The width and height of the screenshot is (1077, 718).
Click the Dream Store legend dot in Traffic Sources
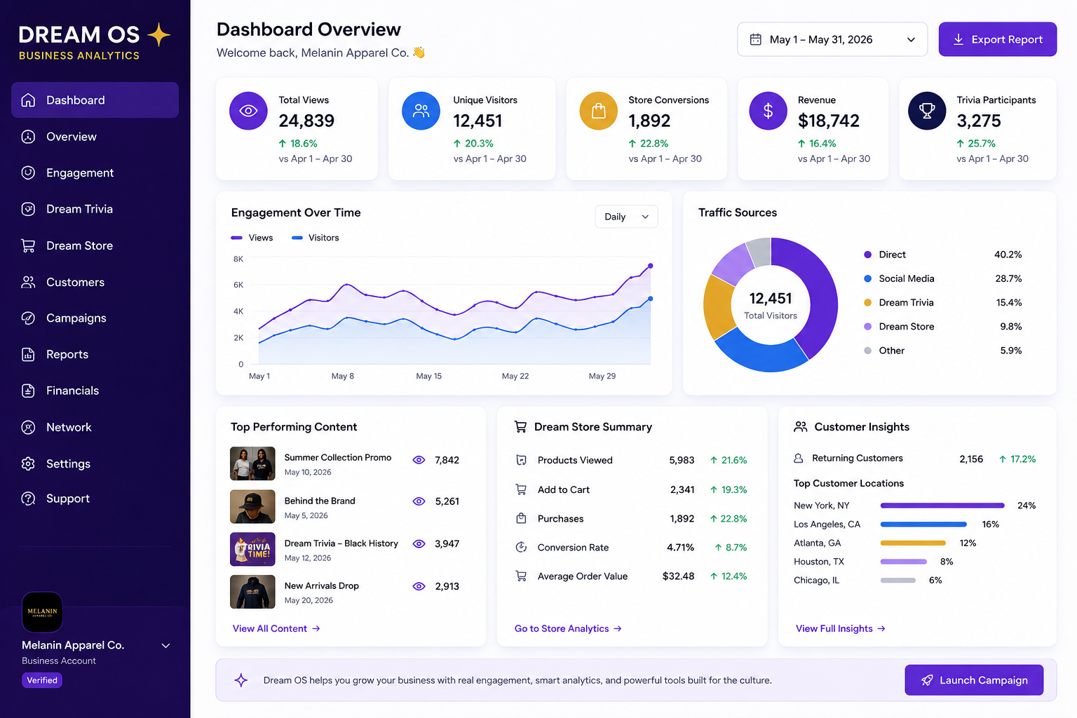coord(867,327)
